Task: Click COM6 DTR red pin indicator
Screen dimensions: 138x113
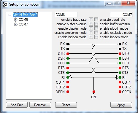Action: [x=68, y=54]
